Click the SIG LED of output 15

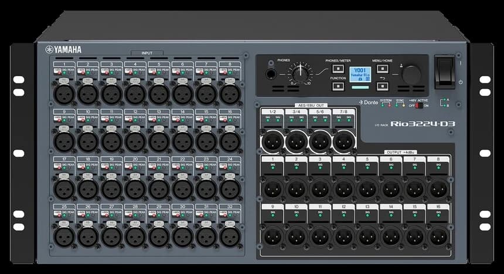click(415, 215)
